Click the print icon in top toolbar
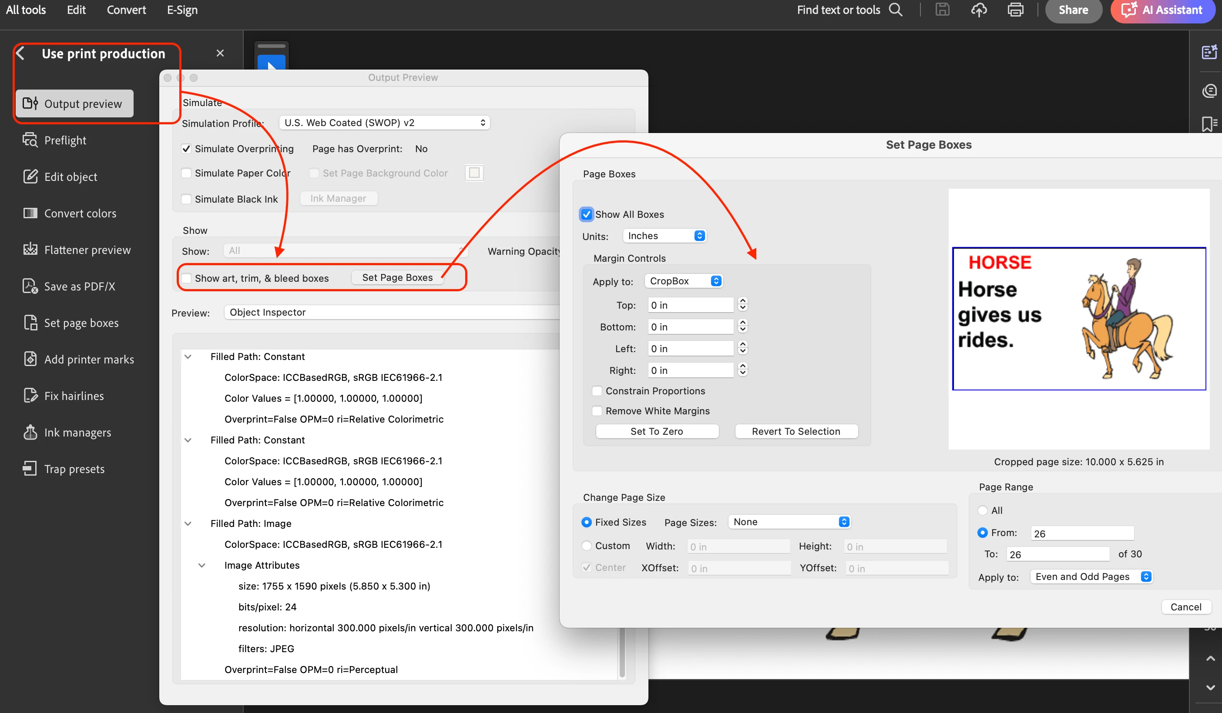 click(x=1015, y=10)
